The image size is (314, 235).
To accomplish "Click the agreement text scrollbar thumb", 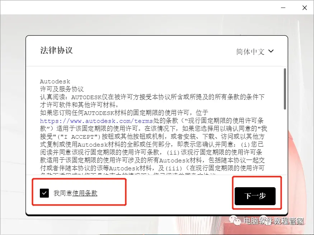I will coord(285,89).
